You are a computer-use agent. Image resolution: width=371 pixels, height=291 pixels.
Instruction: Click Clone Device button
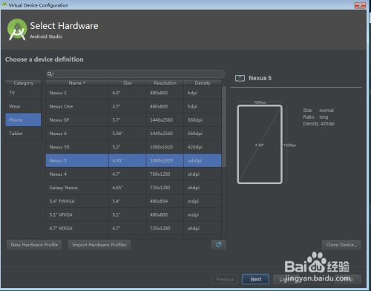(341, 245)
